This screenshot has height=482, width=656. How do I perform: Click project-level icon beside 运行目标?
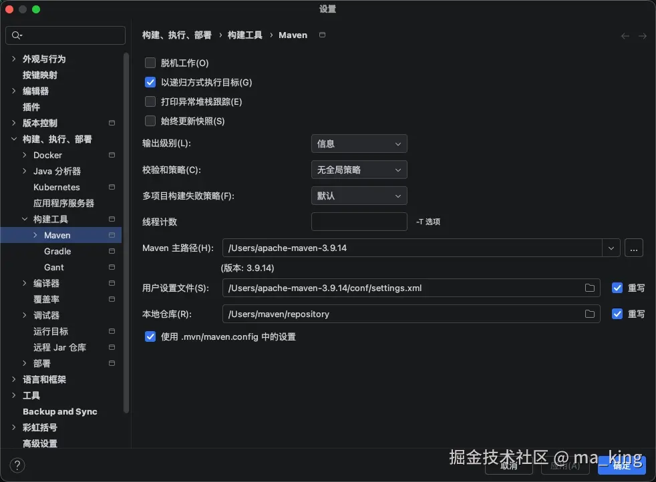pyautogui.click(x=112, y=331)
